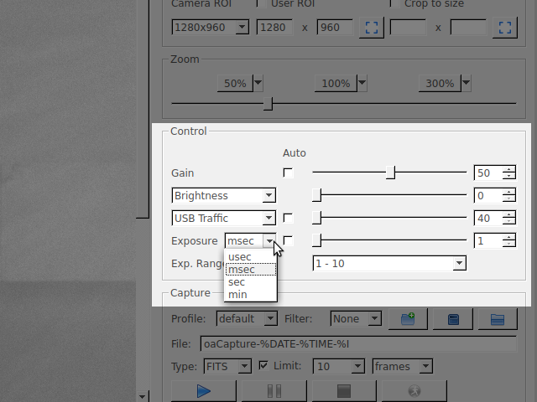The width and height of the screenshot is (537, 402).
Task: Select min from exposure unit list
Action: pyautogui.click(x=250, y=294)
